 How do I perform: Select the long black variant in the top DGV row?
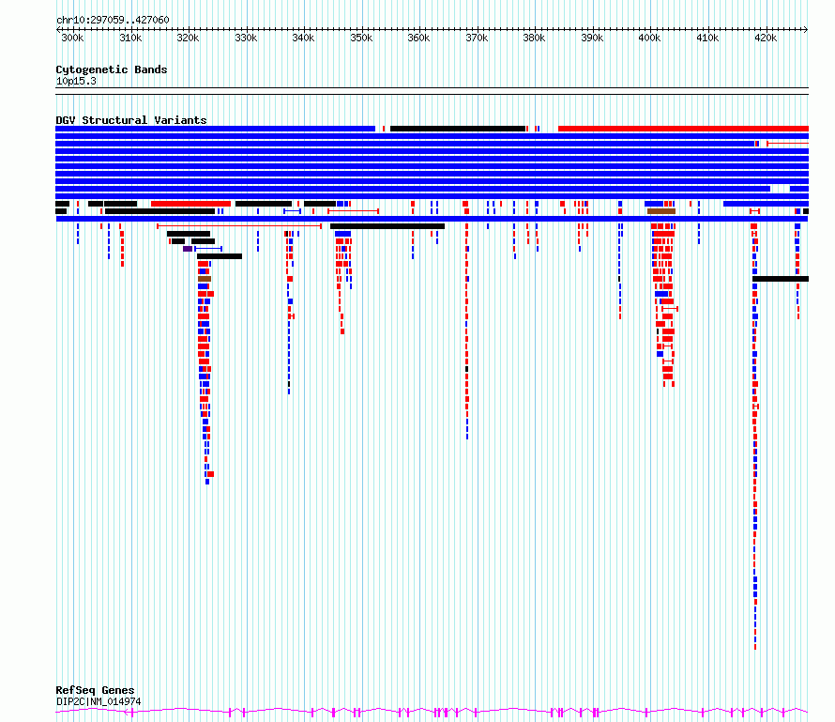point(458,129)
